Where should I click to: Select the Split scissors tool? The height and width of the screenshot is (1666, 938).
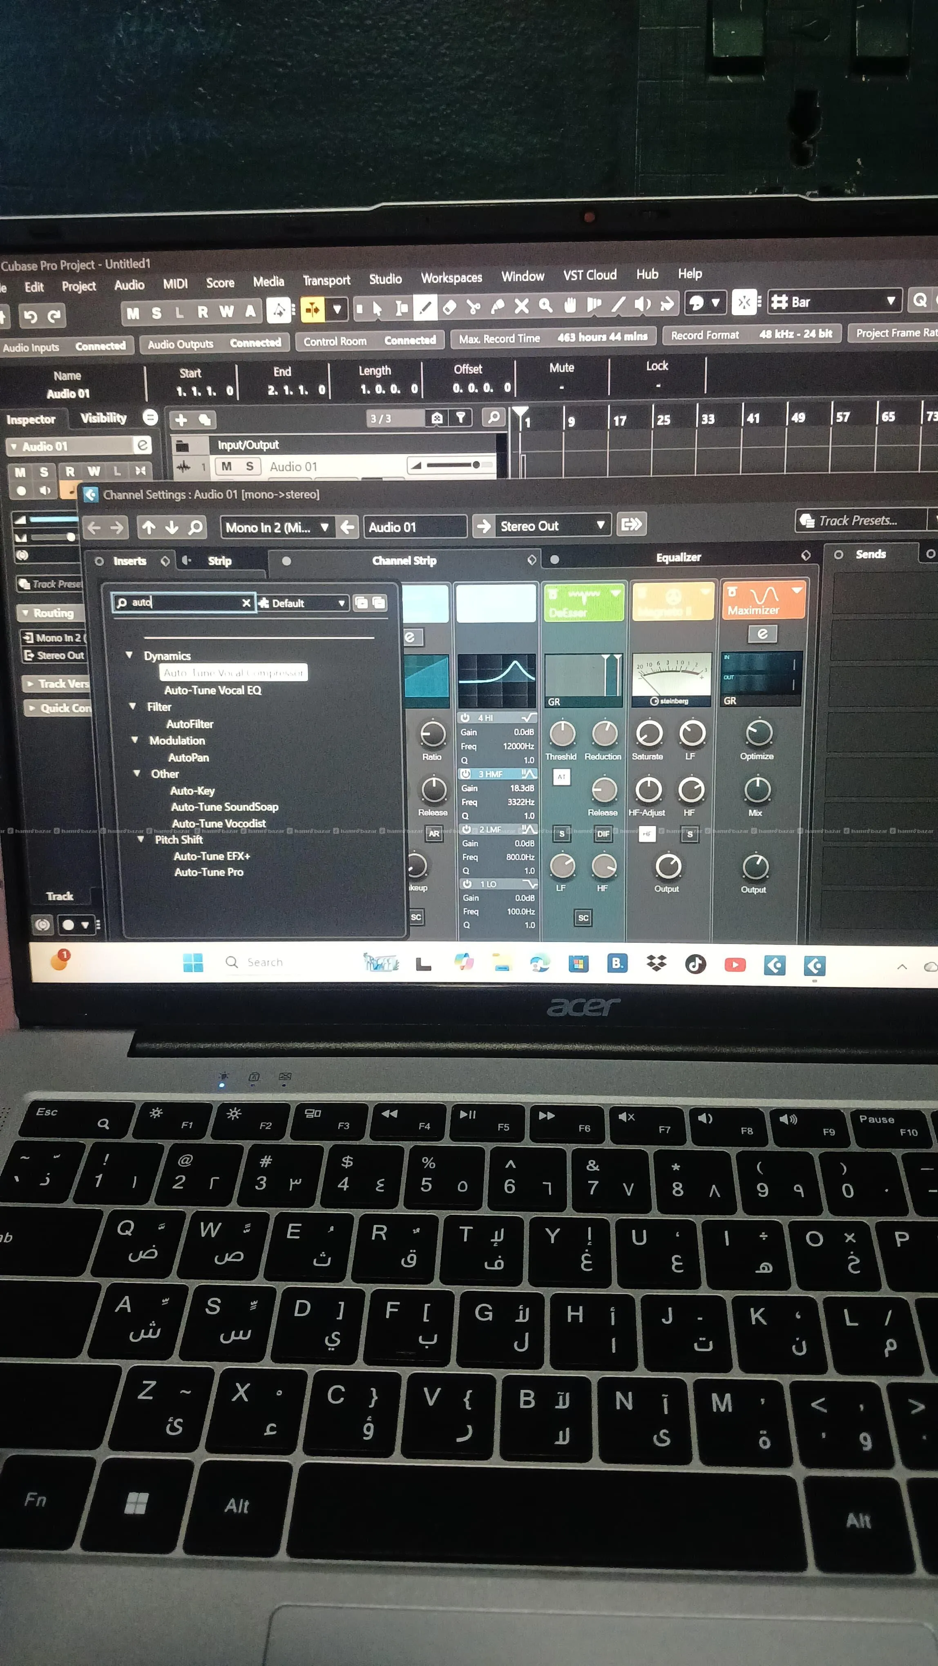point(473,307)
